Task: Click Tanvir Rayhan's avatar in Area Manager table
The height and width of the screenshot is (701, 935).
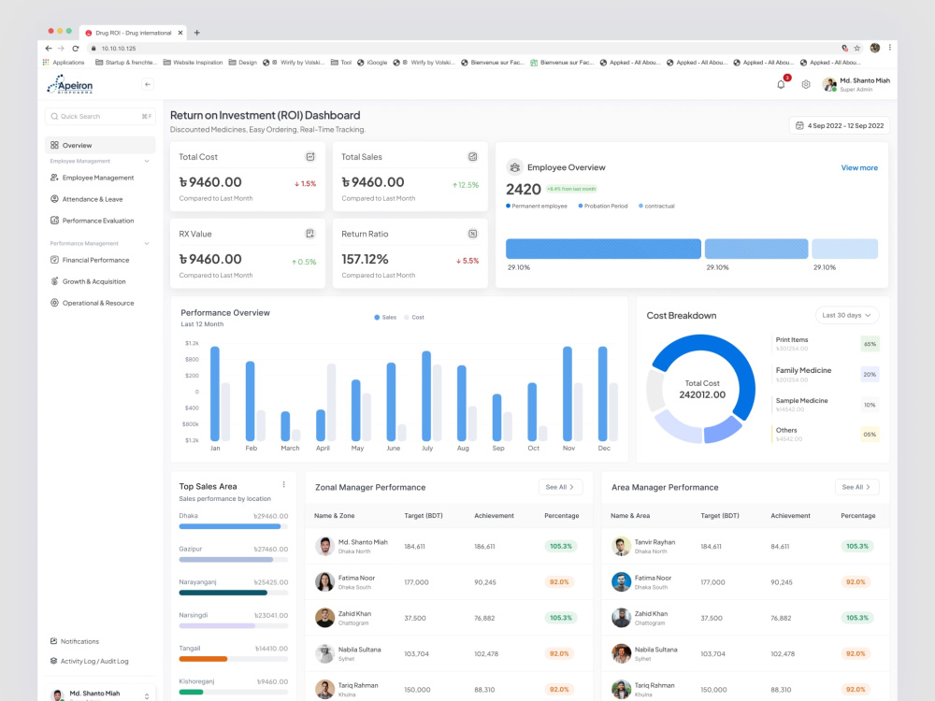Action: pyautogui.click(x=622, y=546)
